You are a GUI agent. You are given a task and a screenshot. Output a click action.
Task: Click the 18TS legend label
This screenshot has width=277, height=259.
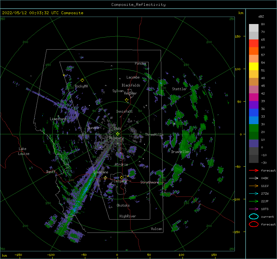(x=265, y=209)
